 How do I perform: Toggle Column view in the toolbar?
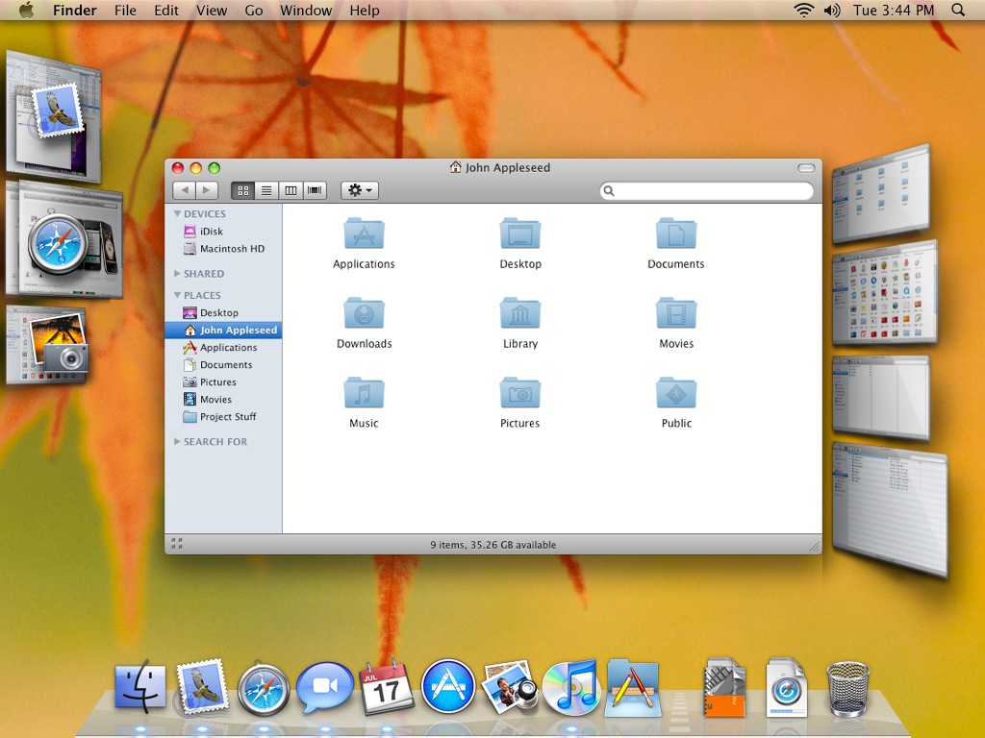pyautogui.click(x=291, y=189)
